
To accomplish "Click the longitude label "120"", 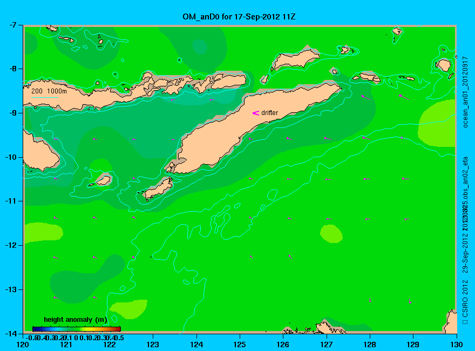I will pos(23,345).
